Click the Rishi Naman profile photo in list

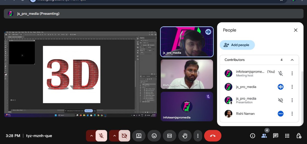pos(228,114)
